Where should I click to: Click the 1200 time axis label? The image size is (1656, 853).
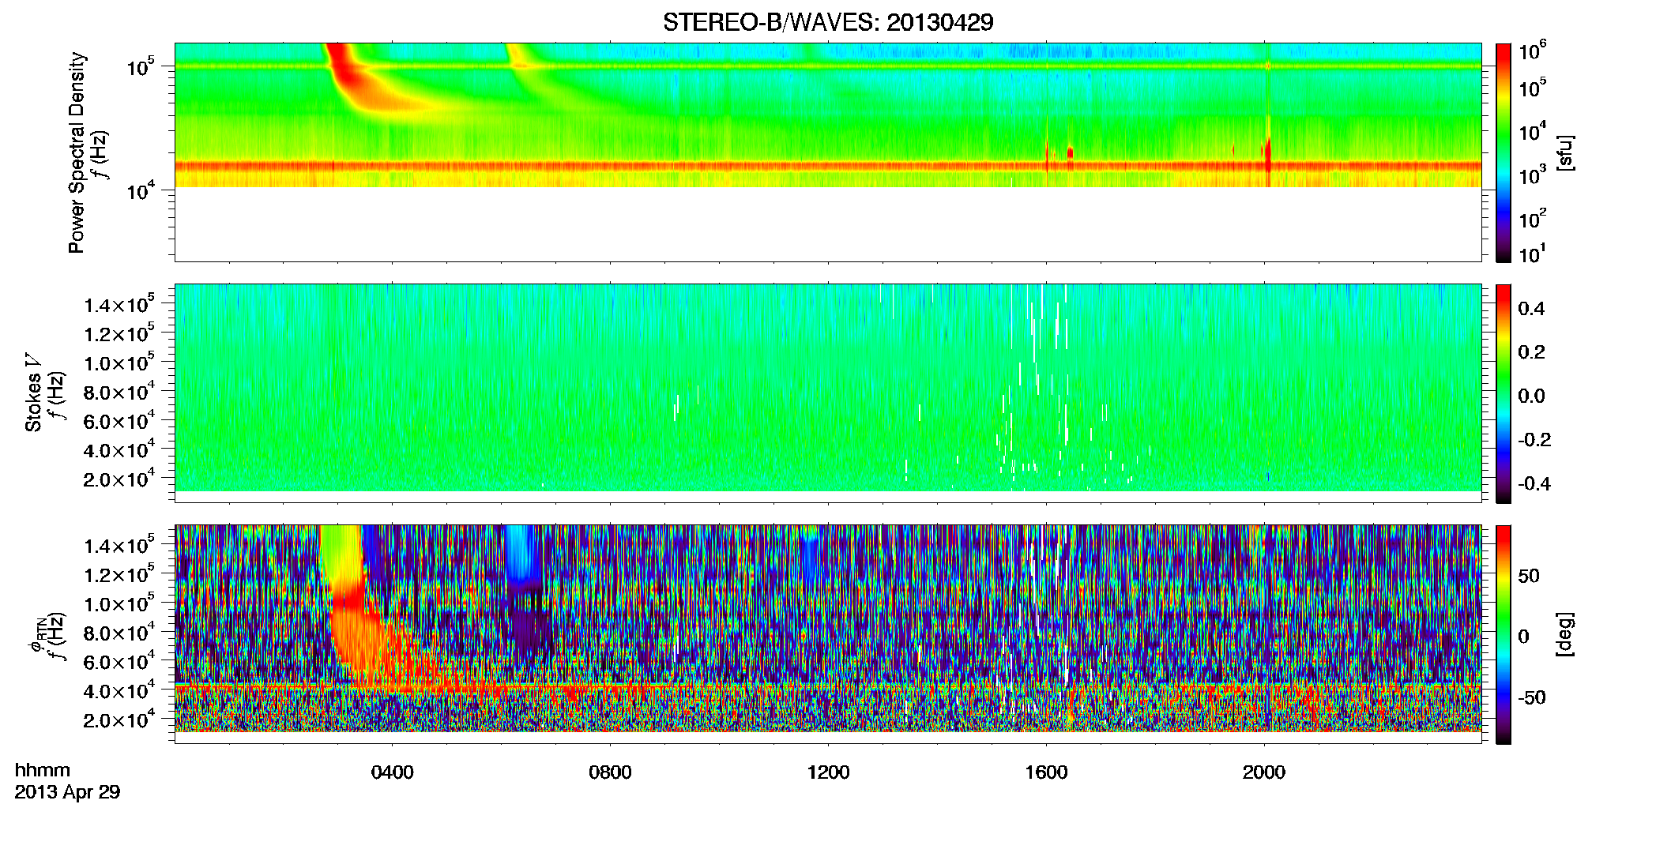[x=828, y=772]
